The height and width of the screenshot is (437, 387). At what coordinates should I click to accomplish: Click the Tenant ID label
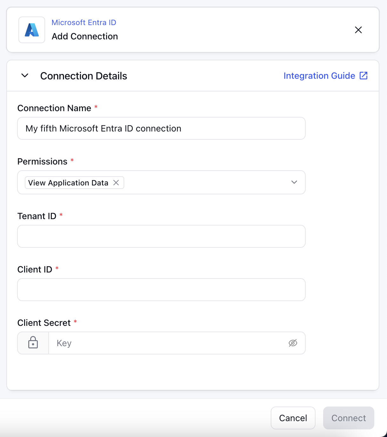pos(37,216)
